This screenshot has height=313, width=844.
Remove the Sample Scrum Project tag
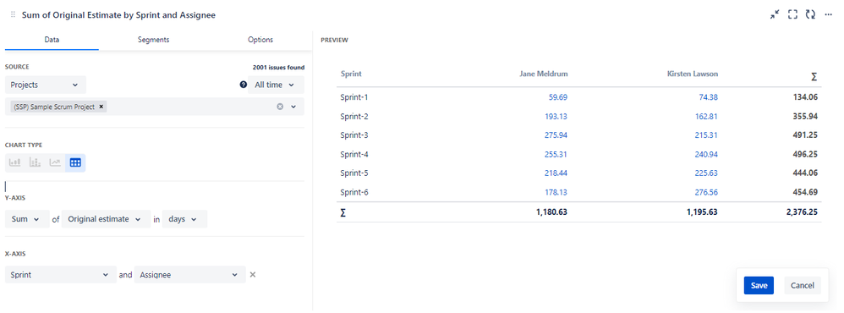tap(101, 107)
